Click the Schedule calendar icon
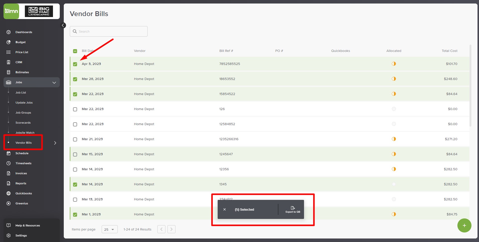This screenshot has width=479, height=242. (9, 153)
